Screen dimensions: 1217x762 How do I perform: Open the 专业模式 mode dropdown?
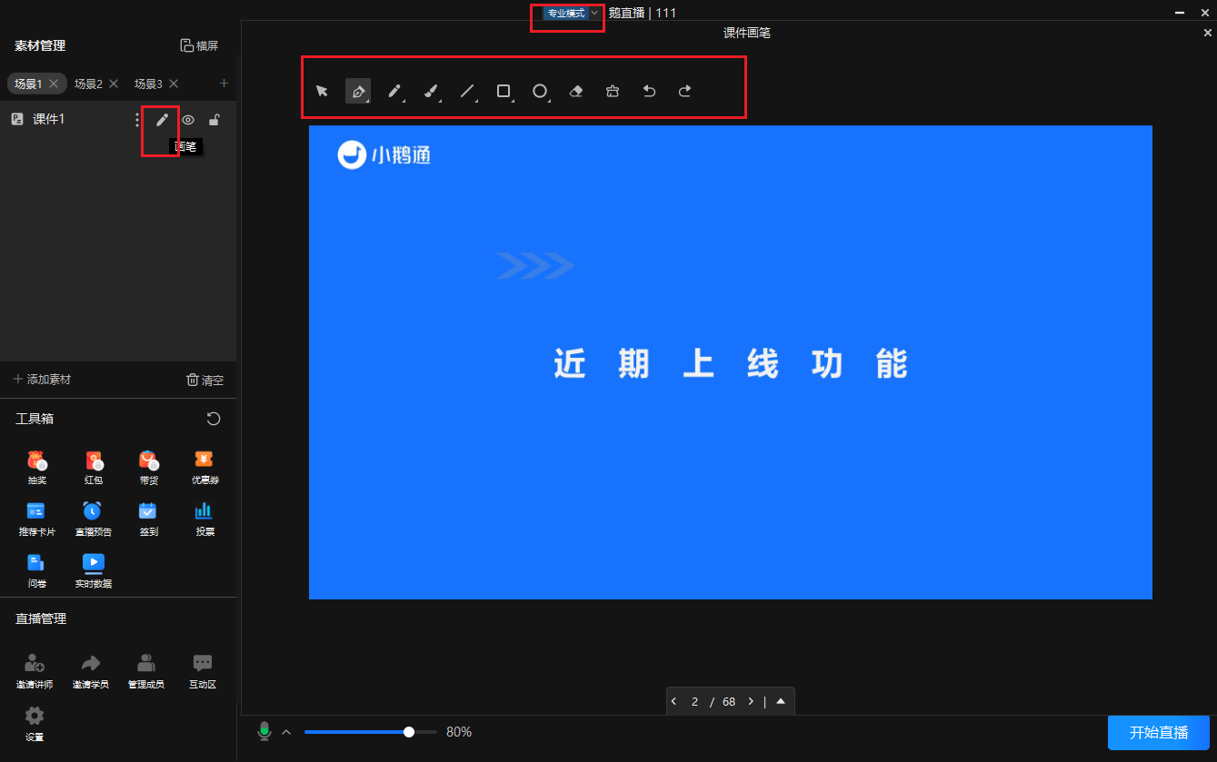[x=566, y=13]
